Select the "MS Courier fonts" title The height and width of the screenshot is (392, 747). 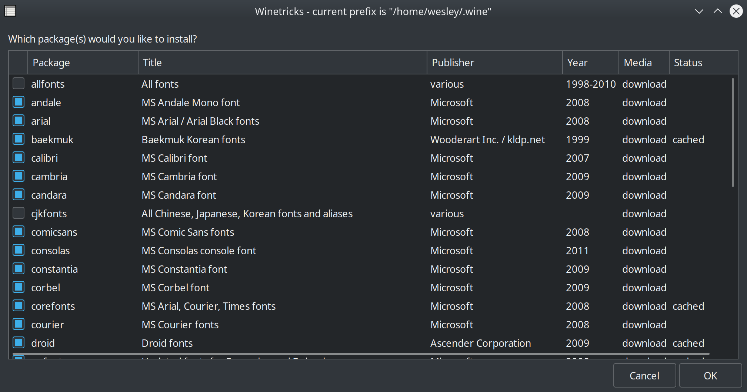coord(180,325)
